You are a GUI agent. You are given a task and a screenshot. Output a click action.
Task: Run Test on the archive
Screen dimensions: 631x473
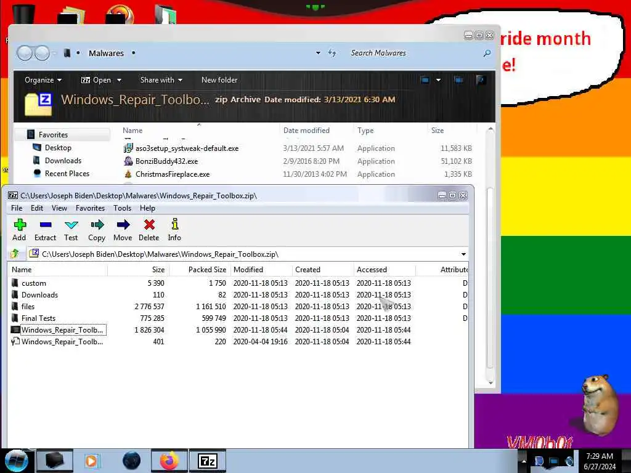[71, 230]
